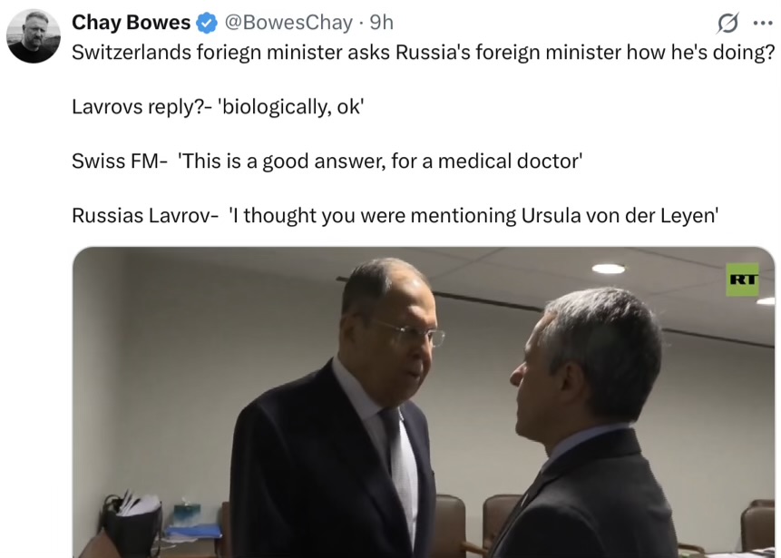This screenshot has height=558, width=781.
Task: Open the more options three-dot menu
Action: click(x=763, y=23)
